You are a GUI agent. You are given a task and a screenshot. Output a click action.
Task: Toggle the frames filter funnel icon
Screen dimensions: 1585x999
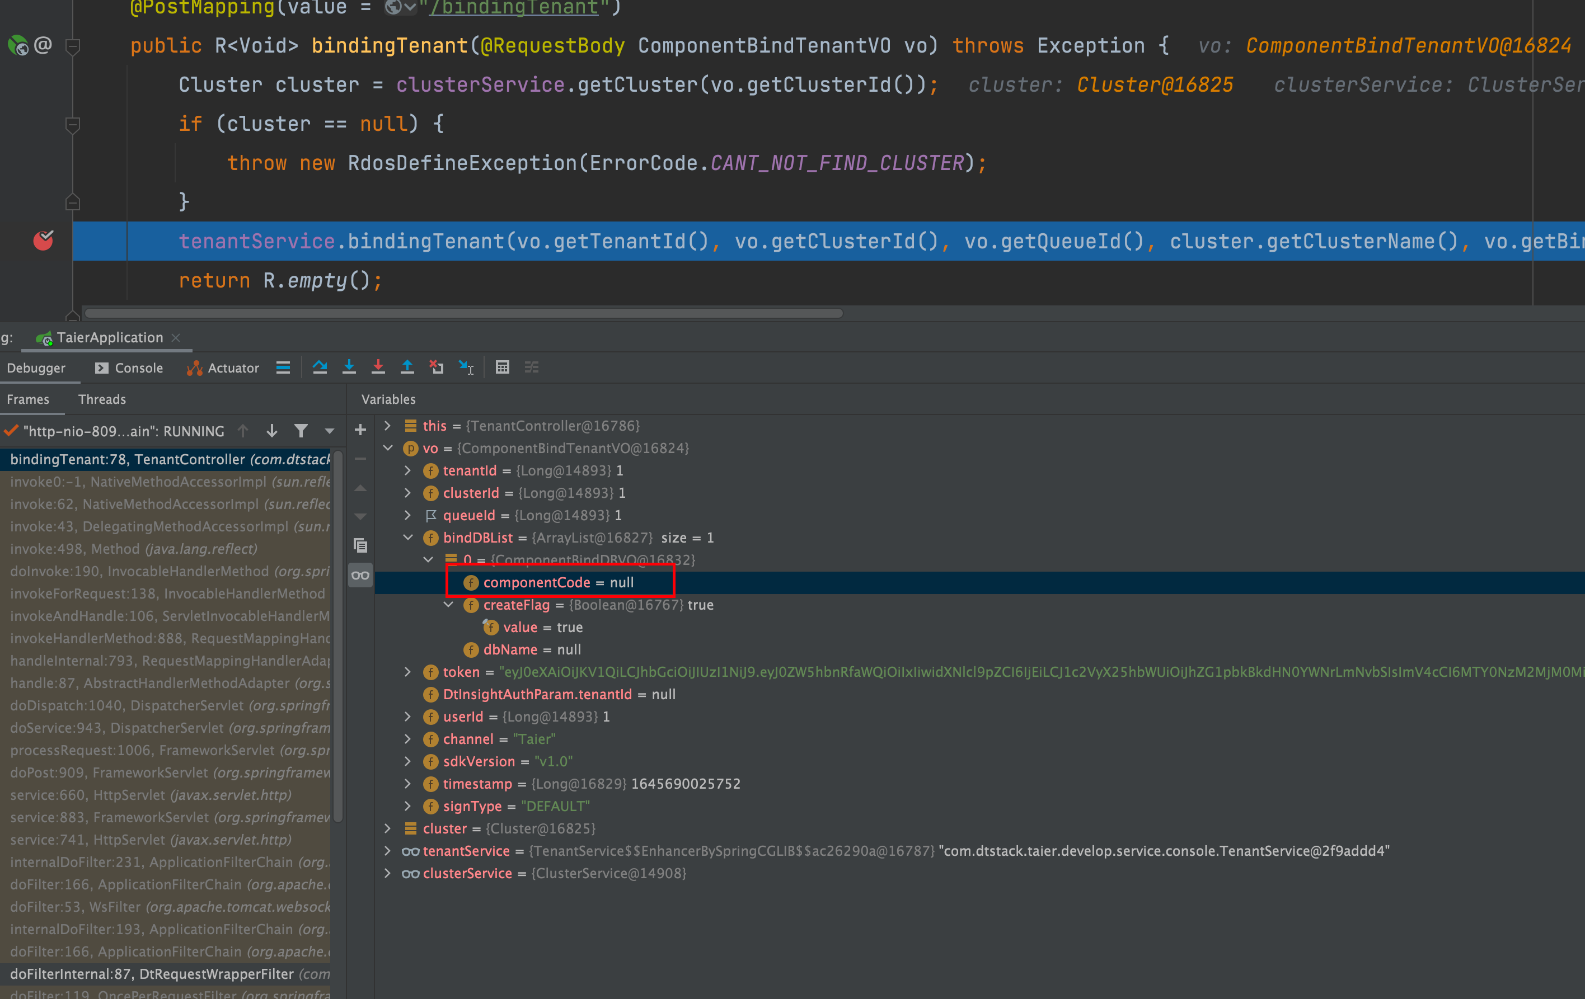(x=302, y=431)
